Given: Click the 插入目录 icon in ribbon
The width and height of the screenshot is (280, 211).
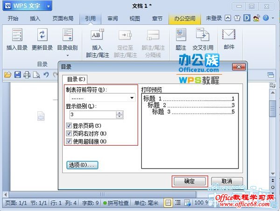Looking at the screenshot, I should [x=17, y=35].
